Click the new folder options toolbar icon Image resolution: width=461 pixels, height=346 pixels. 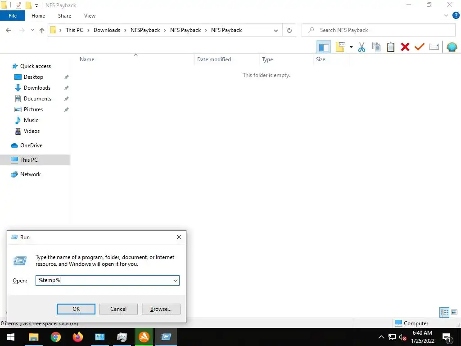click(340, 47)
